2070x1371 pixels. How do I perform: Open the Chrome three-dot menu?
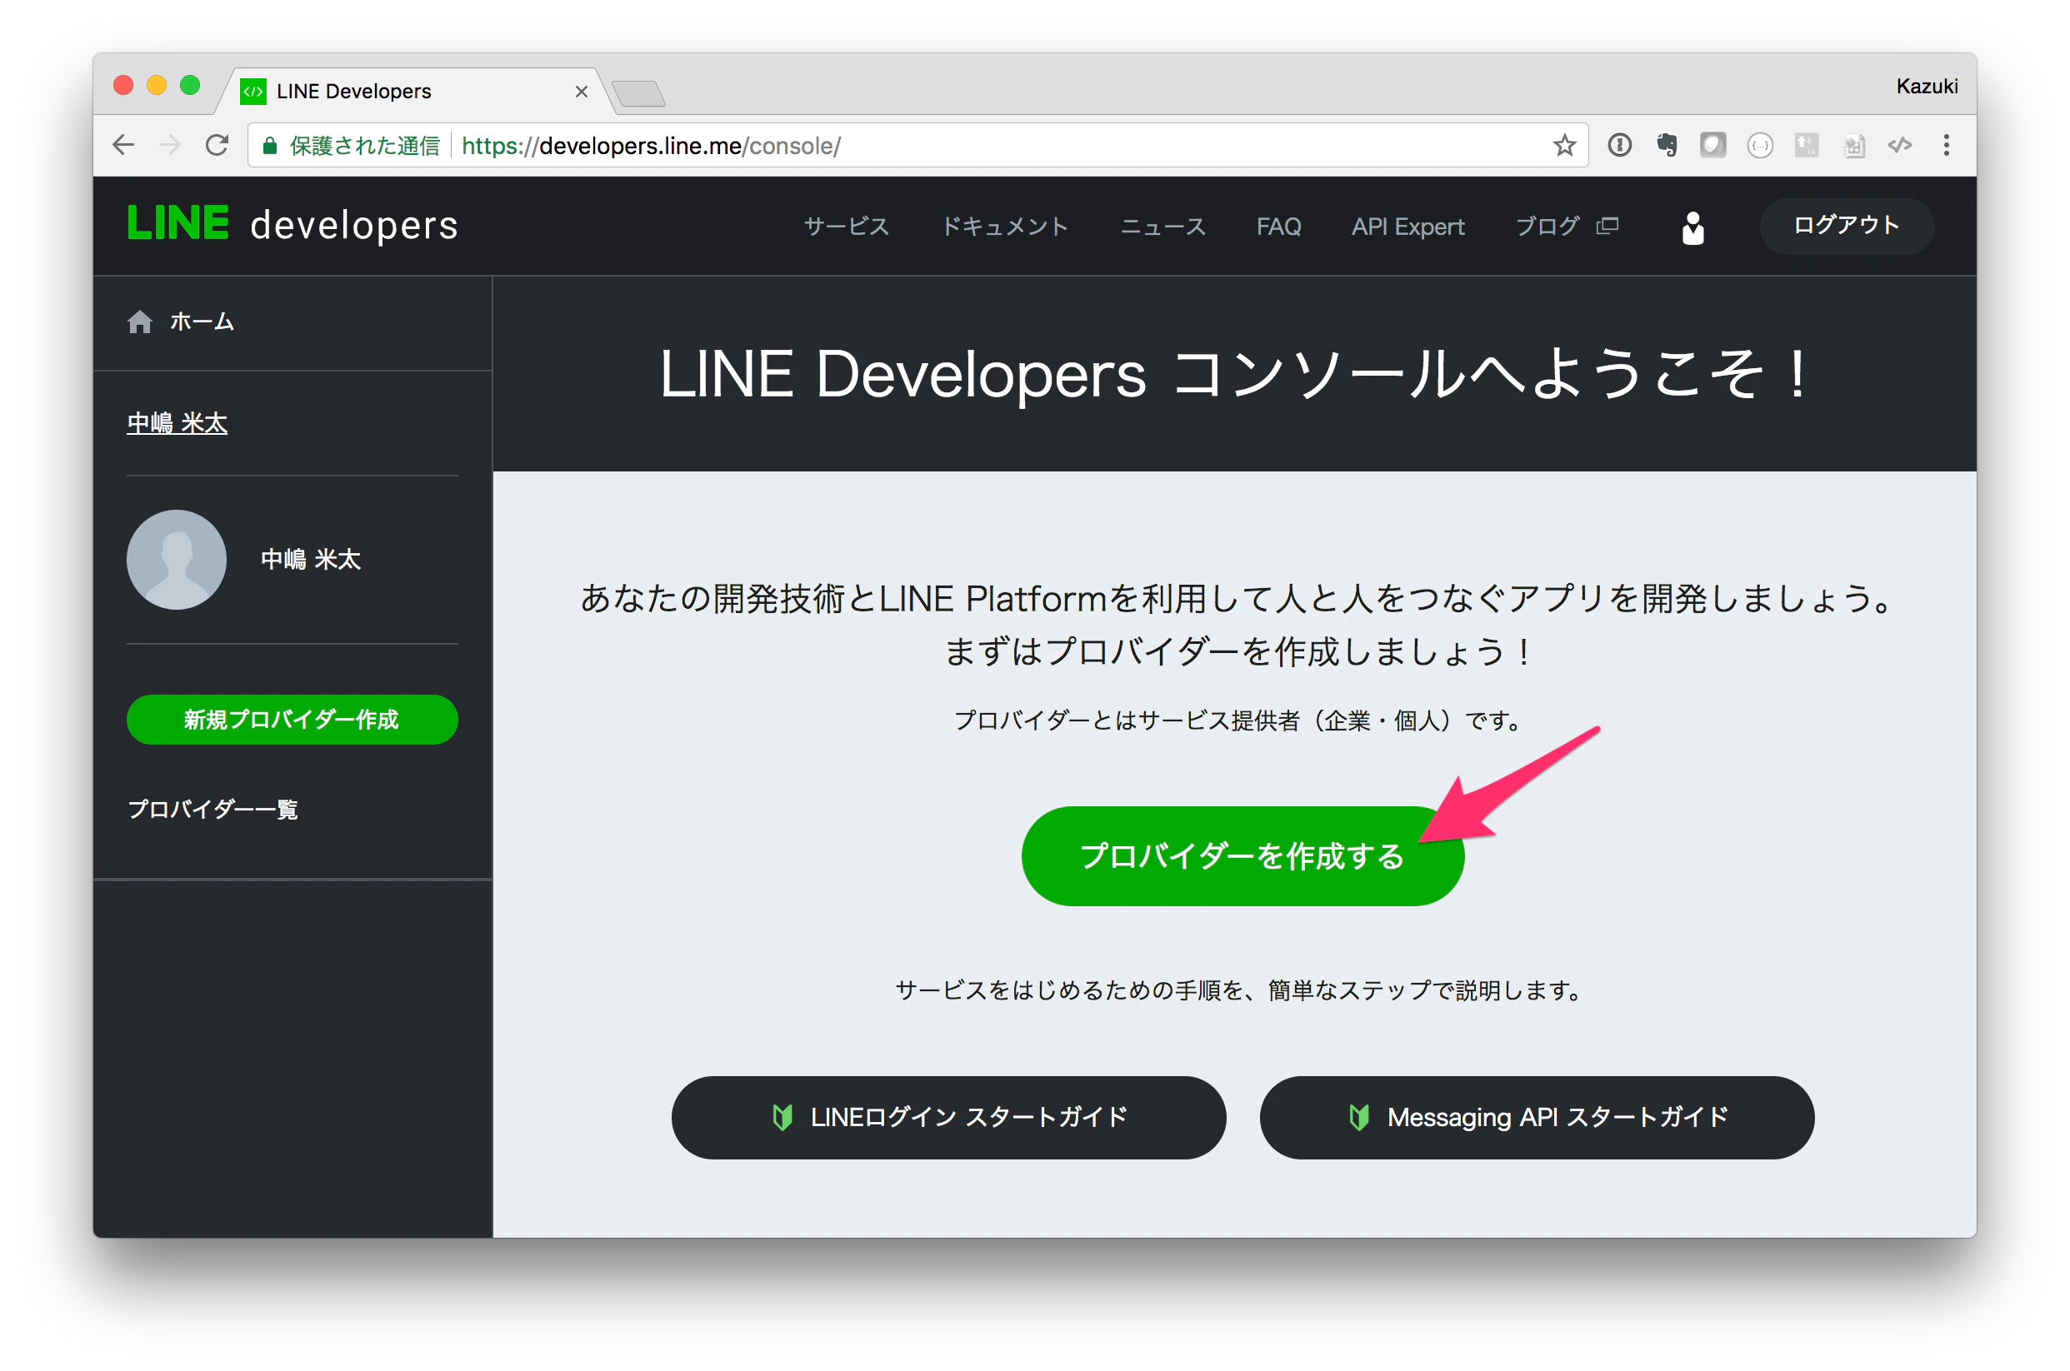pyautogui.click(x=1946, y=145)
